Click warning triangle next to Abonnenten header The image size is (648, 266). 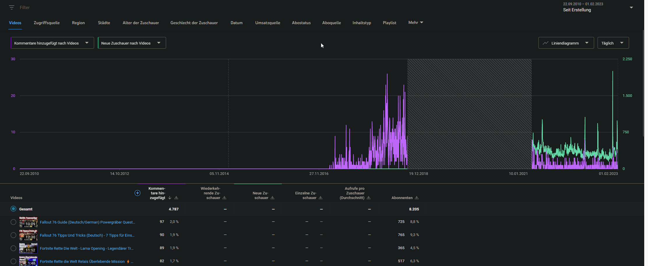click(417, 198)
